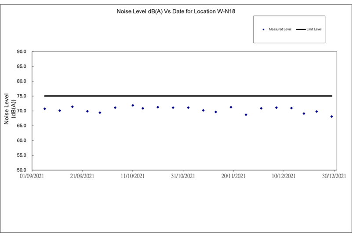Select the black 75.0 limit level line
The image size is (353, 238).
point(188,96)
